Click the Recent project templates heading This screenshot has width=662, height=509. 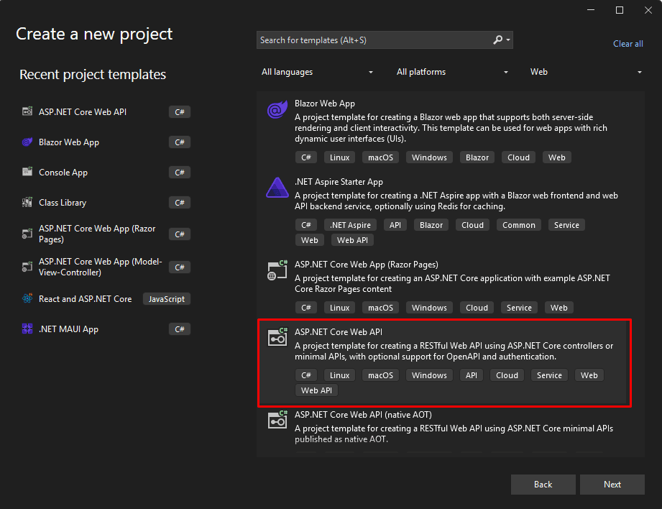click(x=93, y=74)
